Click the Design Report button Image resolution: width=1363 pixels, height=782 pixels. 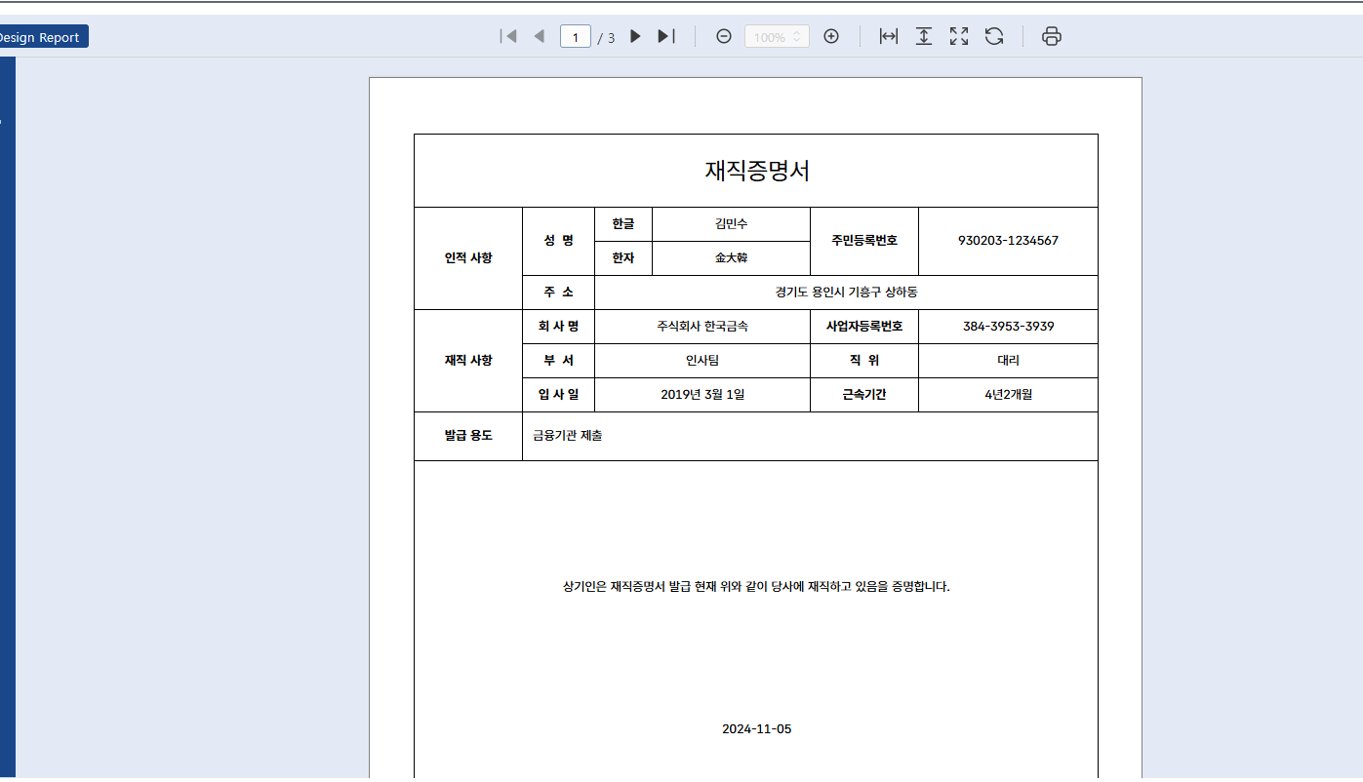coord(42,37)
